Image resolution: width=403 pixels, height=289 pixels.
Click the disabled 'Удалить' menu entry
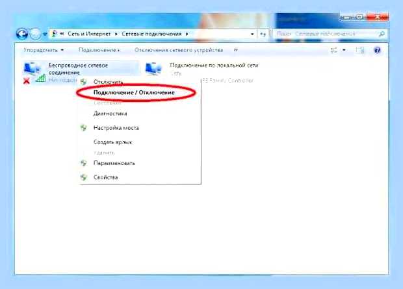click(104, 153)
